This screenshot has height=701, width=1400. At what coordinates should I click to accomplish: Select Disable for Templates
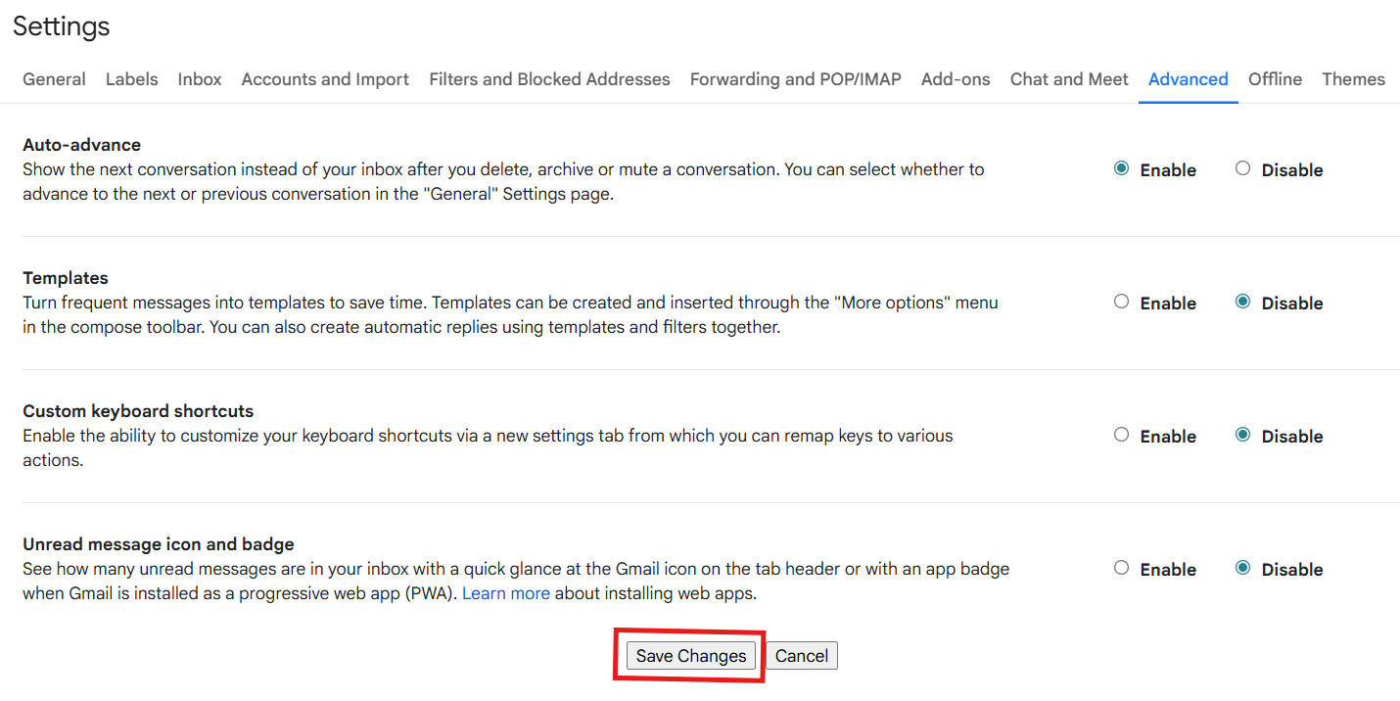(1242, 302)
